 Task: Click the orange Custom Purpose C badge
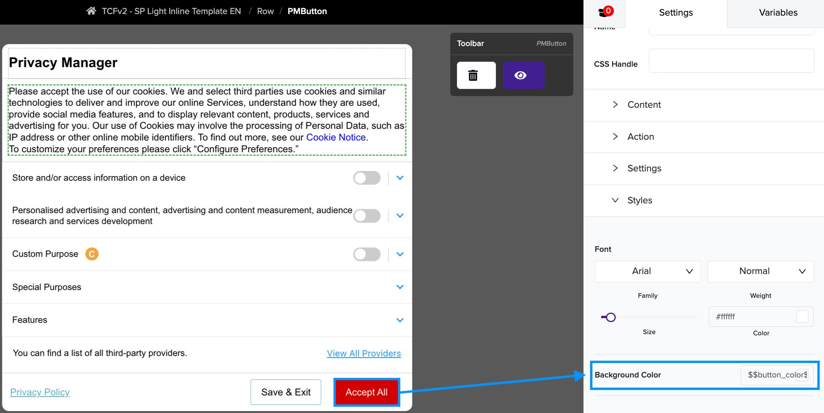[92, 254]
